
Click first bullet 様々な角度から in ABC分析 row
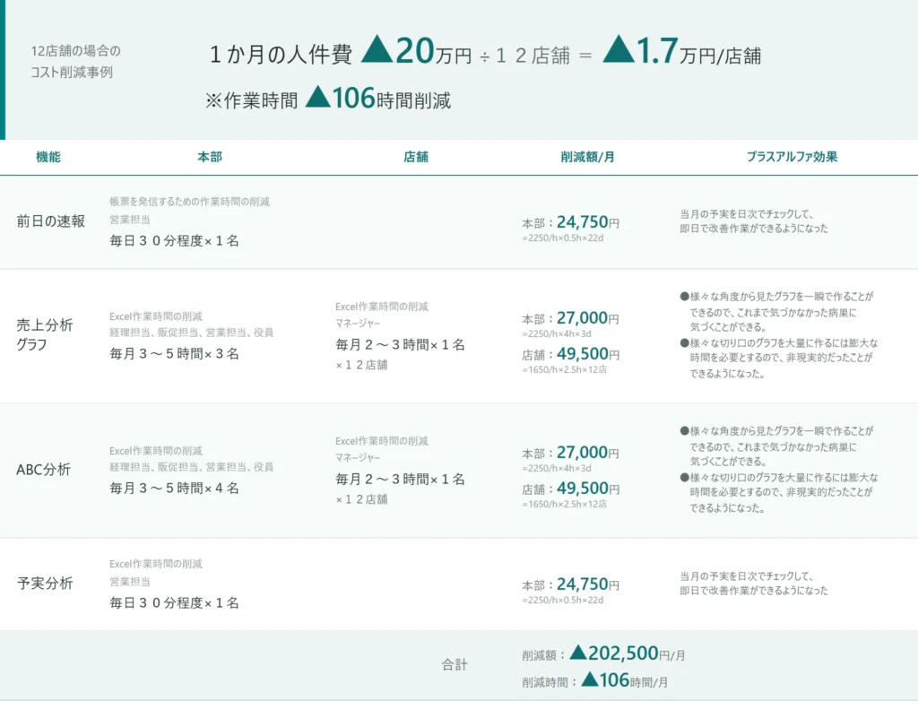777,446
